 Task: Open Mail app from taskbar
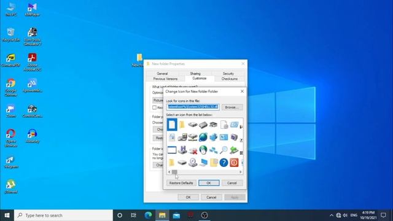pos(176,215)
